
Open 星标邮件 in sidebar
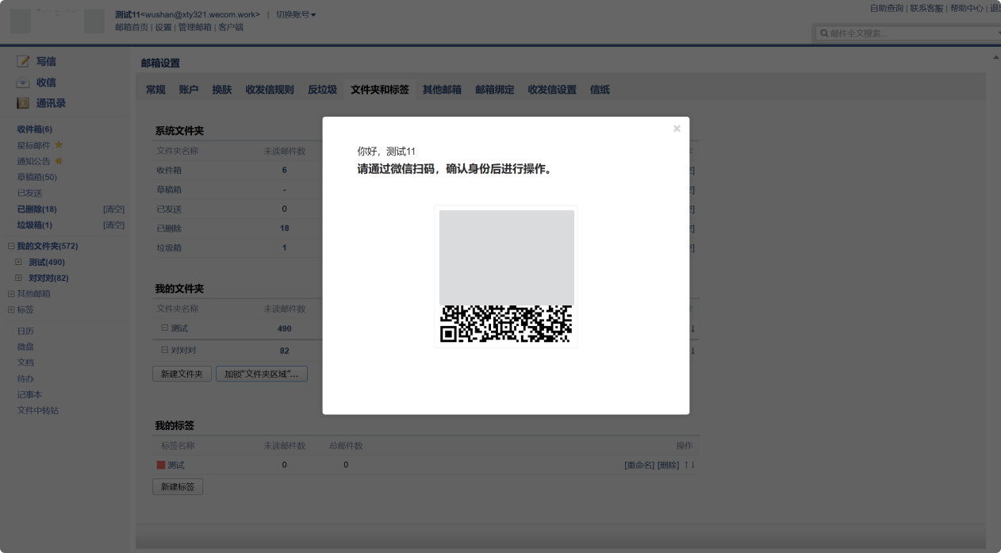(34, 145)
